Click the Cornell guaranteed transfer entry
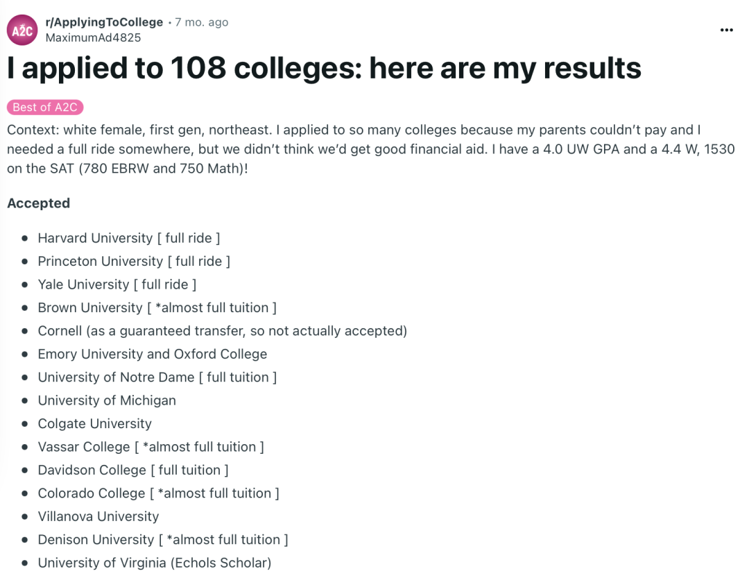Image resolution: width=749 pixels, height=578 pixels. tap(222, 331)
